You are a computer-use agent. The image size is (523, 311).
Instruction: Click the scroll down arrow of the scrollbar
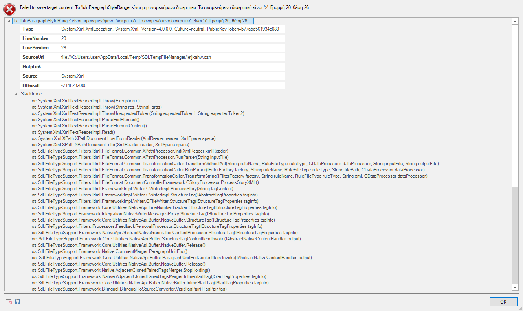515,287
